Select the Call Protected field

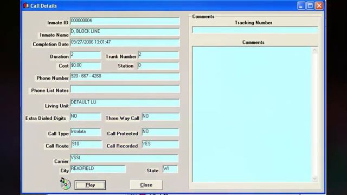click(x=160, y=132)
